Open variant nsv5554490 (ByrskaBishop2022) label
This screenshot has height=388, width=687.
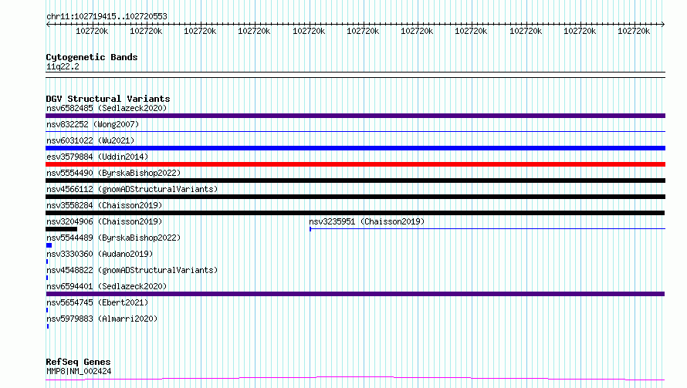(113, 173)
